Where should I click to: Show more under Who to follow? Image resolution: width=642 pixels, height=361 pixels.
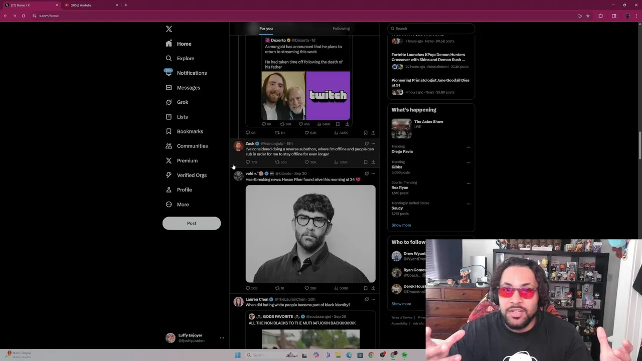(x=401, y=304)
